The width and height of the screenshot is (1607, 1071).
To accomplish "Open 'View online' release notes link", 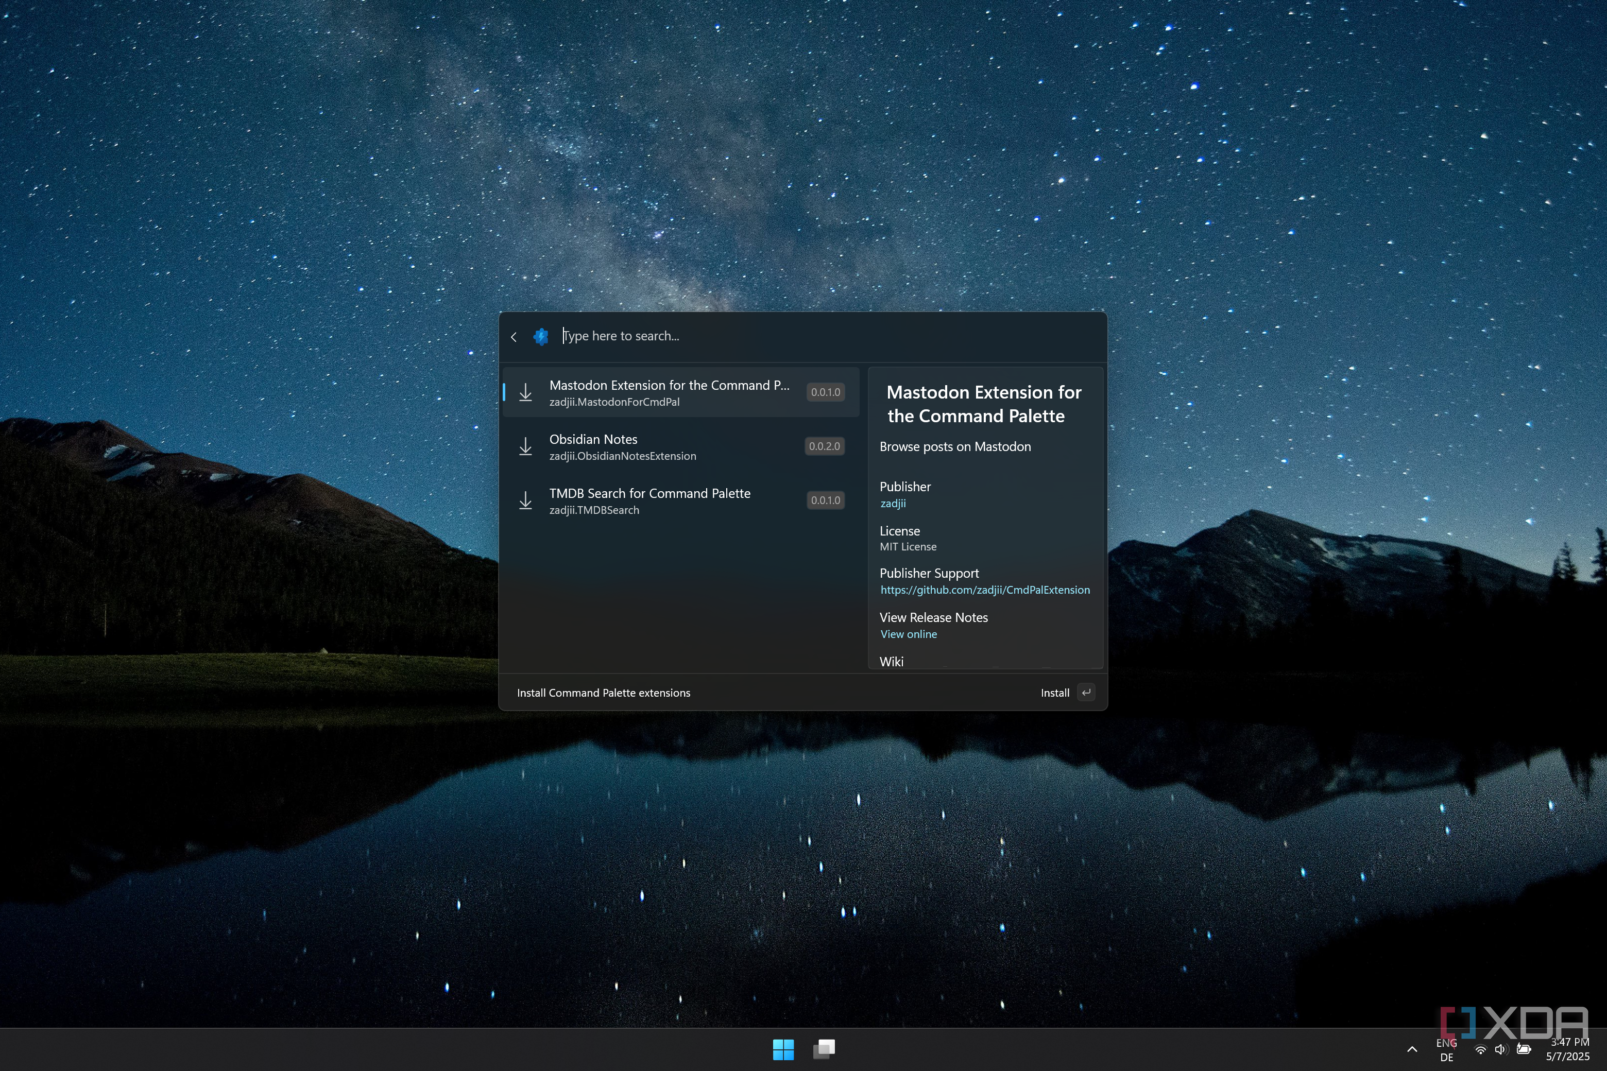I will [909, 634].
